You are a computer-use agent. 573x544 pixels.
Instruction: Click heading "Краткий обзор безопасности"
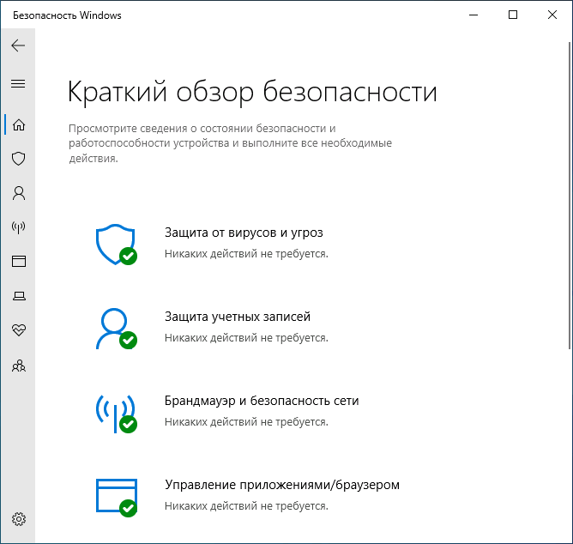click(252, 92)
